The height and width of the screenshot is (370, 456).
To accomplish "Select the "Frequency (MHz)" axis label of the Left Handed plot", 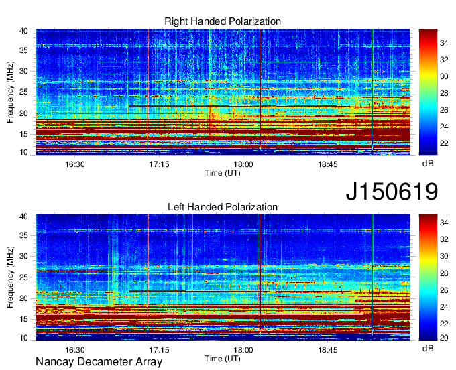I will tap(10, 277).
